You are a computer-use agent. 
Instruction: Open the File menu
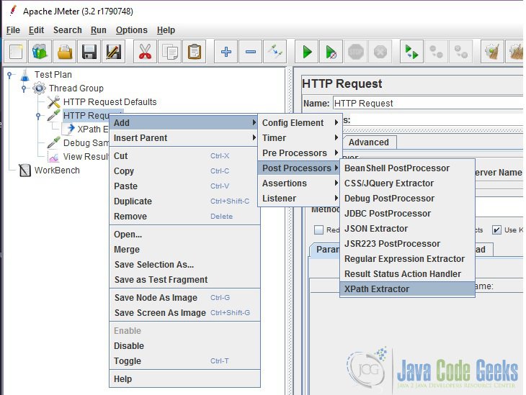(13, 30)
